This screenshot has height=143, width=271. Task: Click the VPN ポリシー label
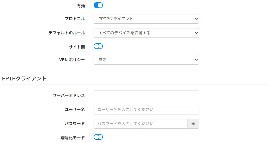tap(72, 60)
